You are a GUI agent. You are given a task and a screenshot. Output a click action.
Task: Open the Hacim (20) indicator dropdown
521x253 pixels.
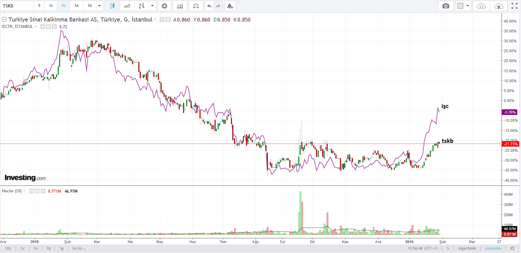[x=25, y=191]
